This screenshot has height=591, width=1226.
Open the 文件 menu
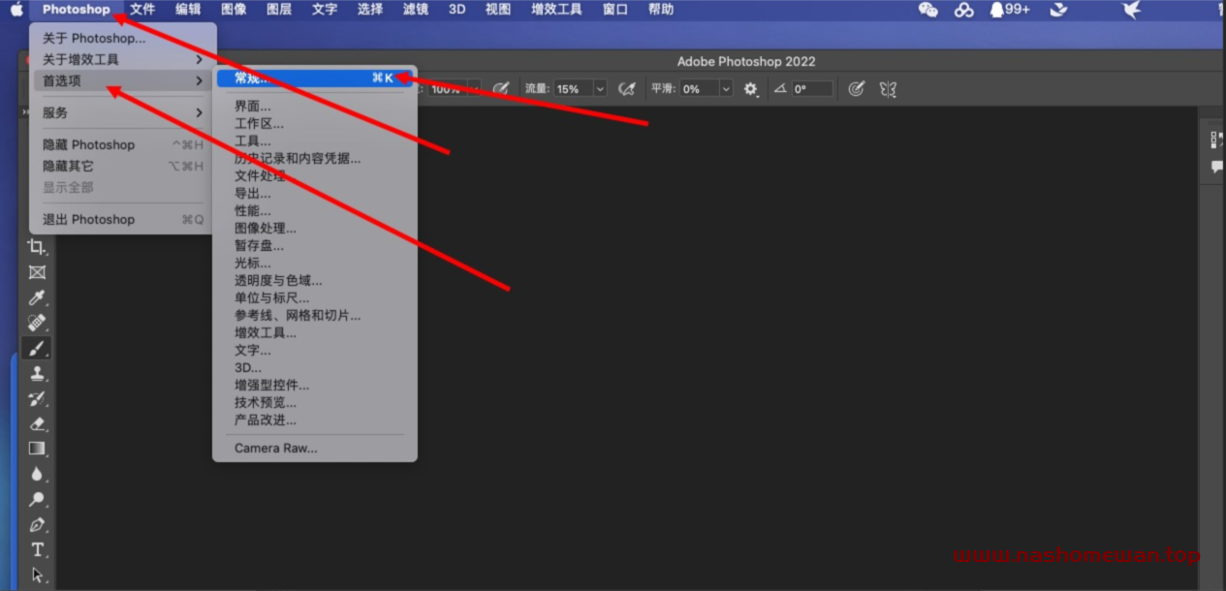[x=142, y=10]
